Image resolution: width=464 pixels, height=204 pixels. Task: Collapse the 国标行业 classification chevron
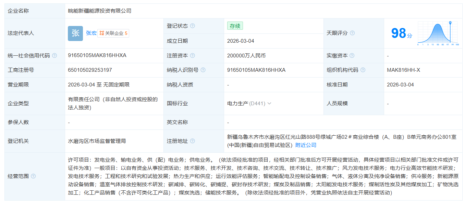269,103
